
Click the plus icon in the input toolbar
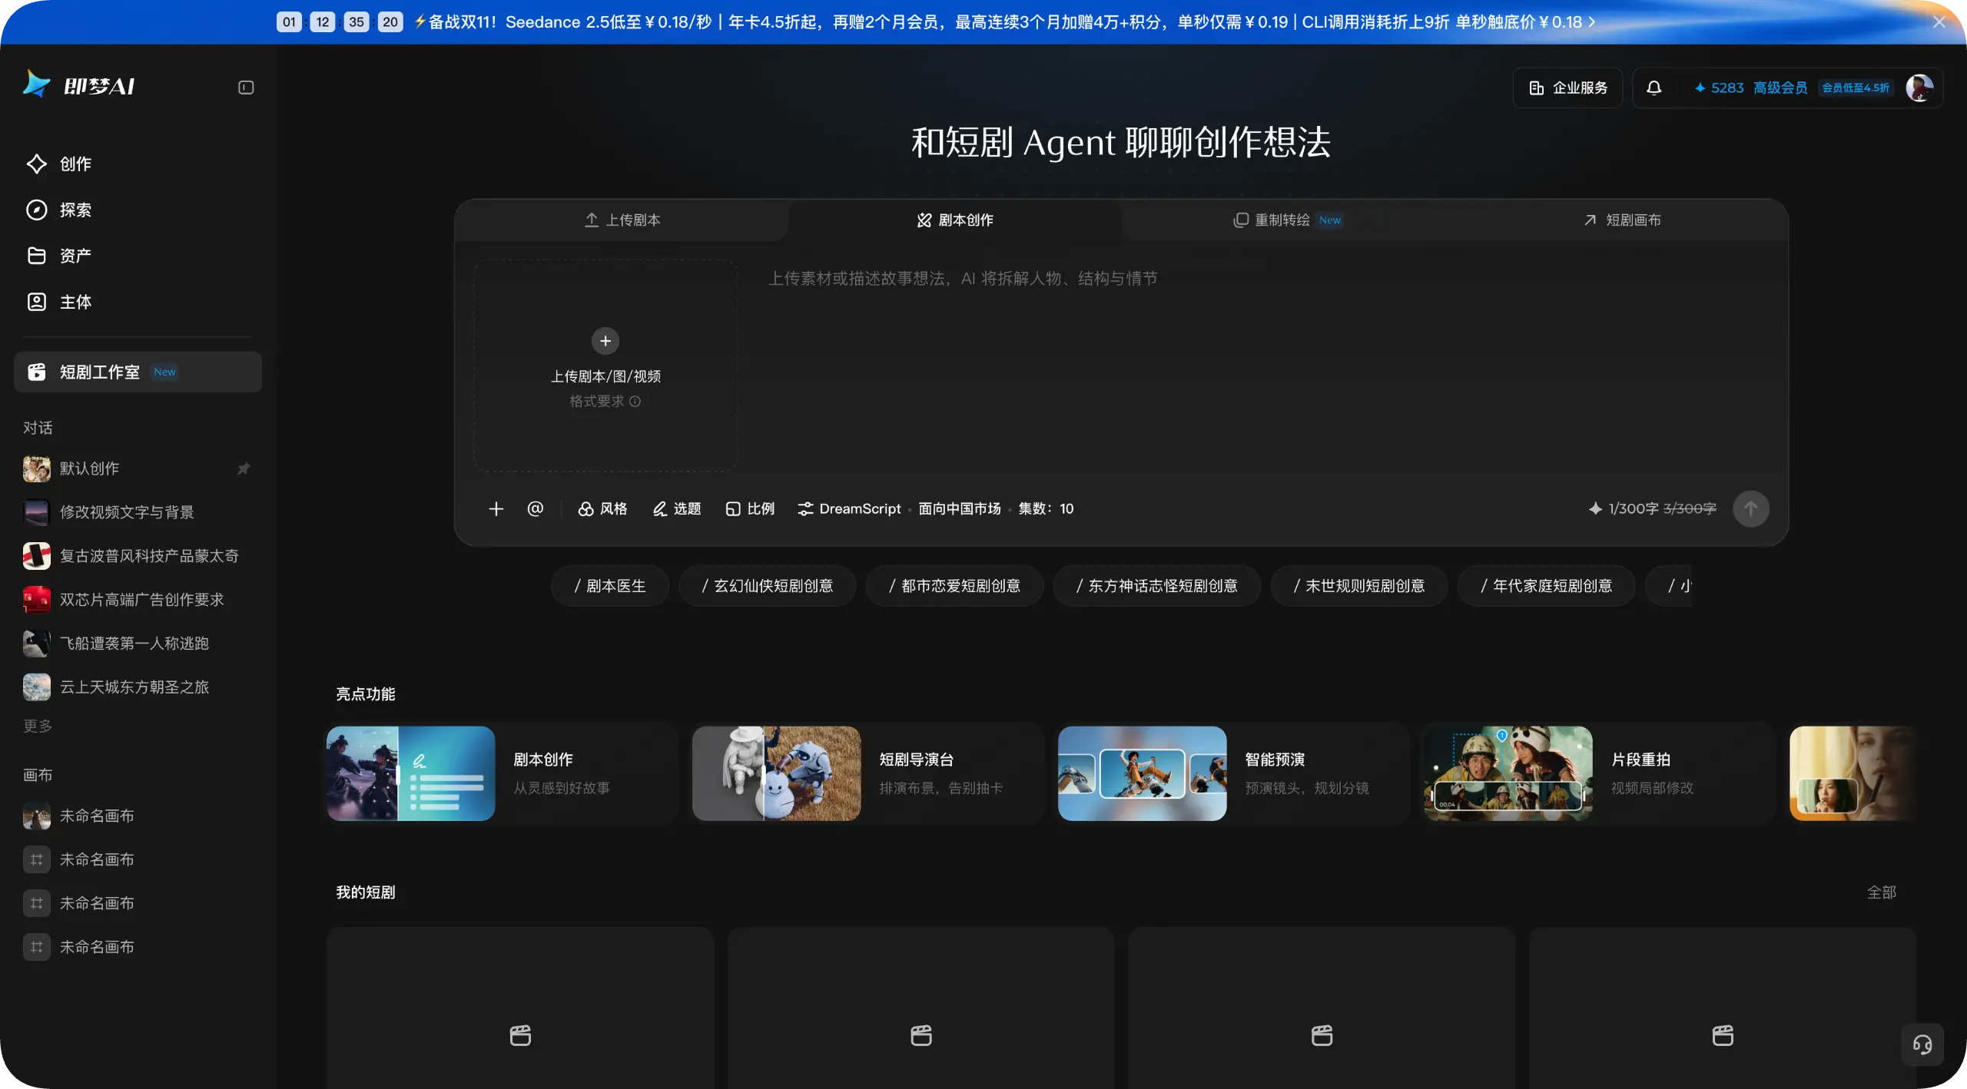coord(496,508)
